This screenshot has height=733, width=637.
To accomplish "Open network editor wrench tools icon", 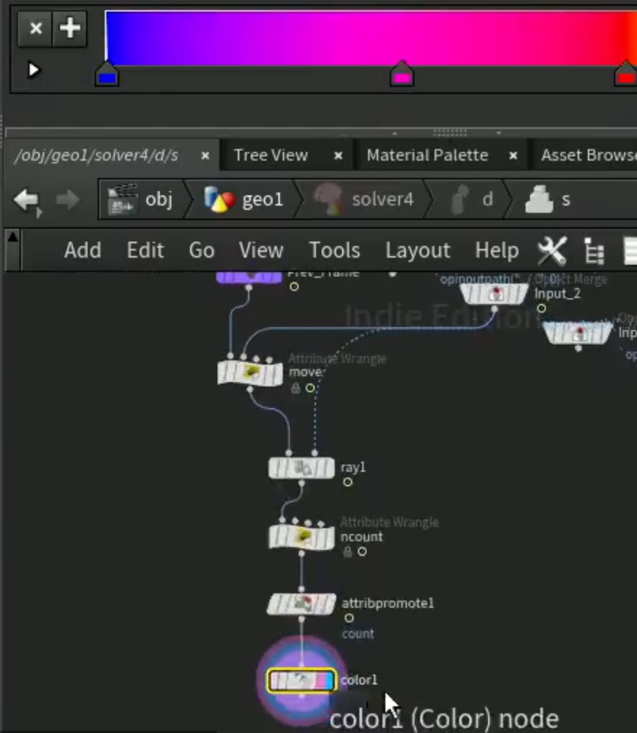I will (552, 250).
